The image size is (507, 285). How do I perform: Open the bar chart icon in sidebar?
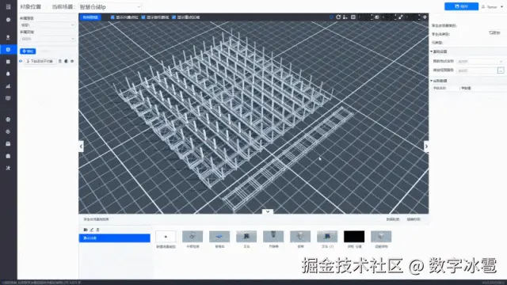pos(8,86)
